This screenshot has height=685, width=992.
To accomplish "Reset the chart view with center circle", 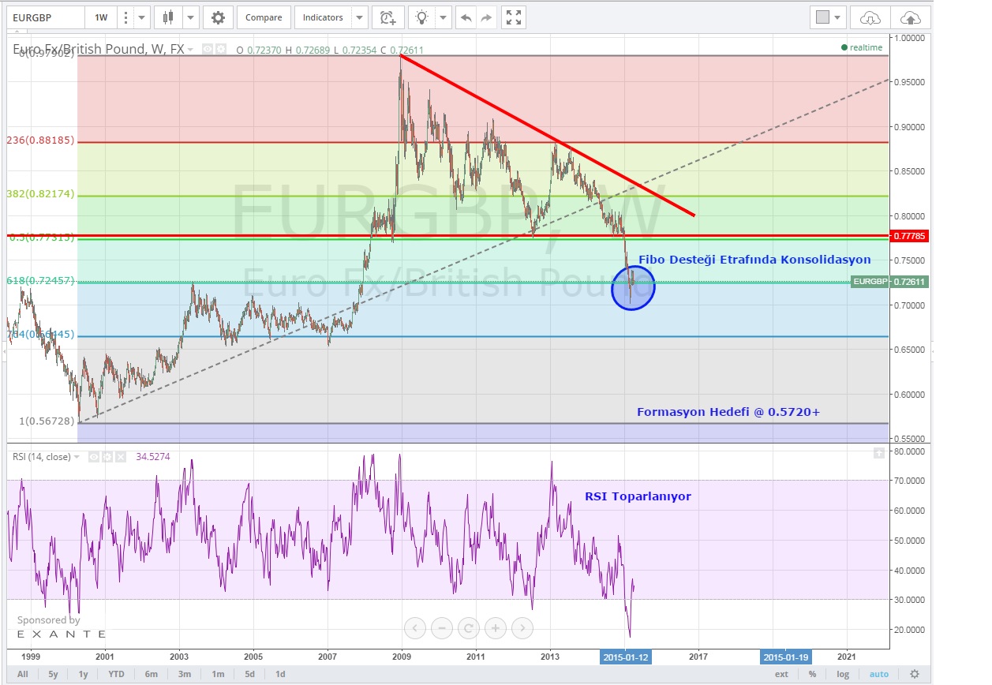I will [468, 628].
